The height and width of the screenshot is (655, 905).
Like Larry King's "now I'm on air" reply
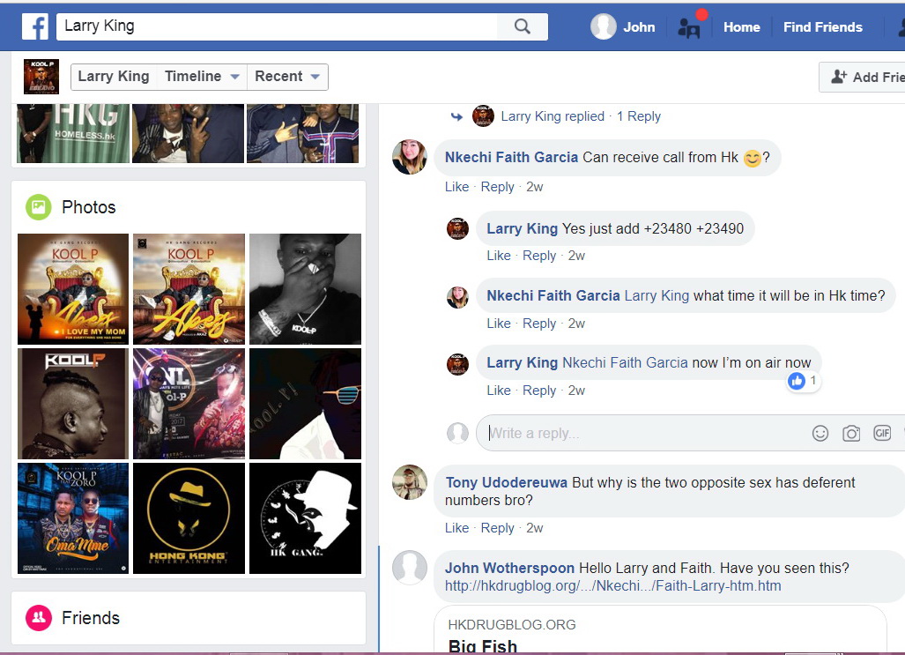point(498,391)
